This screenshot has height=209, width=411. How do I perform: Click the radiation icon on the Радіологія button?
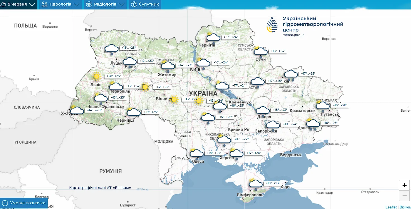coord(89,4)
